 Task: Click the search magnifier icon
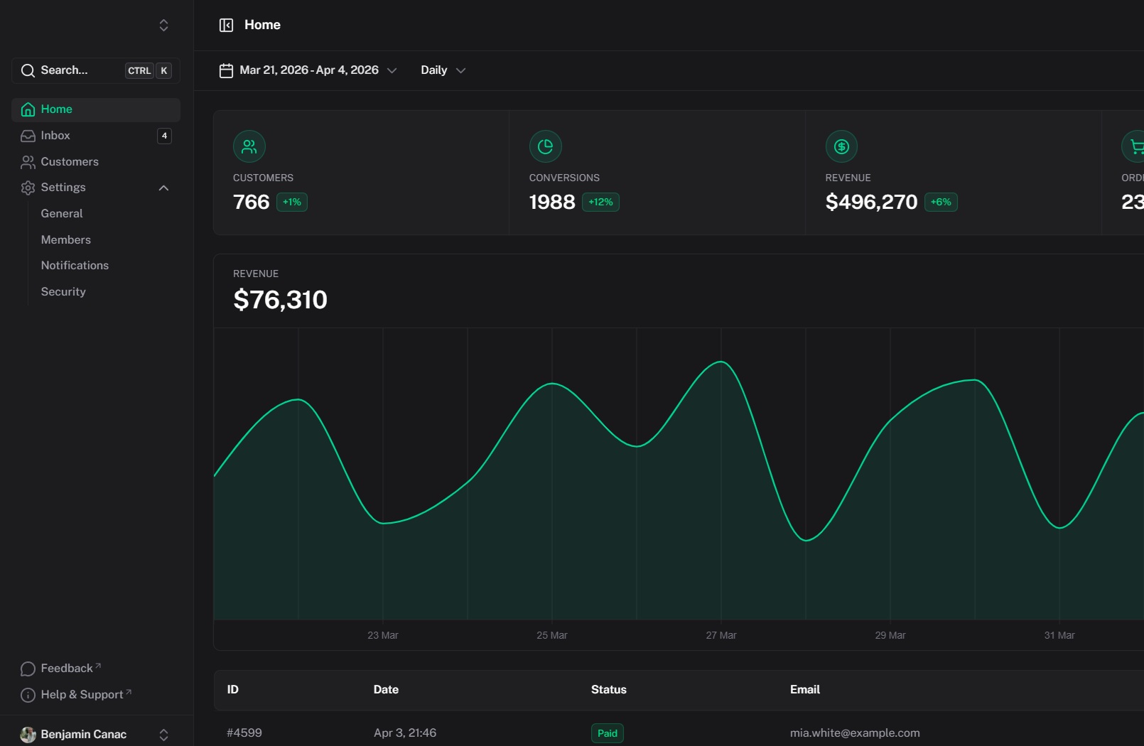pos(28,71)
